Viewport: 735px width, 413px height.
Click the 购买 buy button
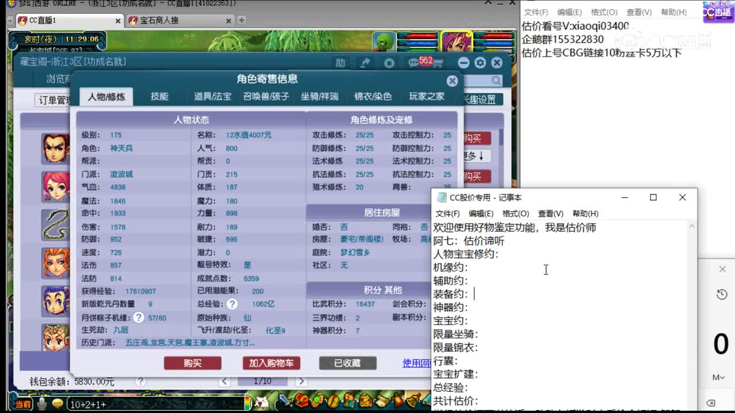(192, 363)
